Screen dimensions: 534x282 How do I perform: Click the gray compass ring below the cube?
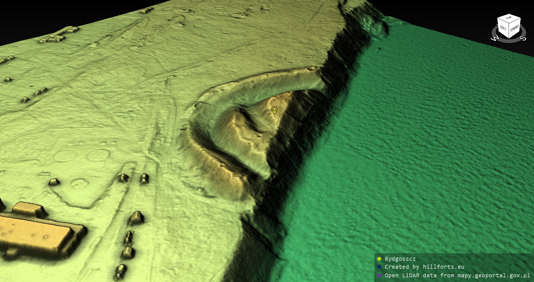[509, 41]
